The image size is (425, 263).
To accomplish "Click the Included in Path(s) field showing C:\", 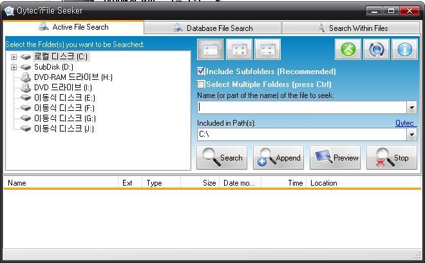I will 302,134.
